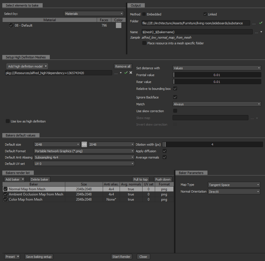
Task: Open the Preset menu at the bottom
Action: point(12,257)
